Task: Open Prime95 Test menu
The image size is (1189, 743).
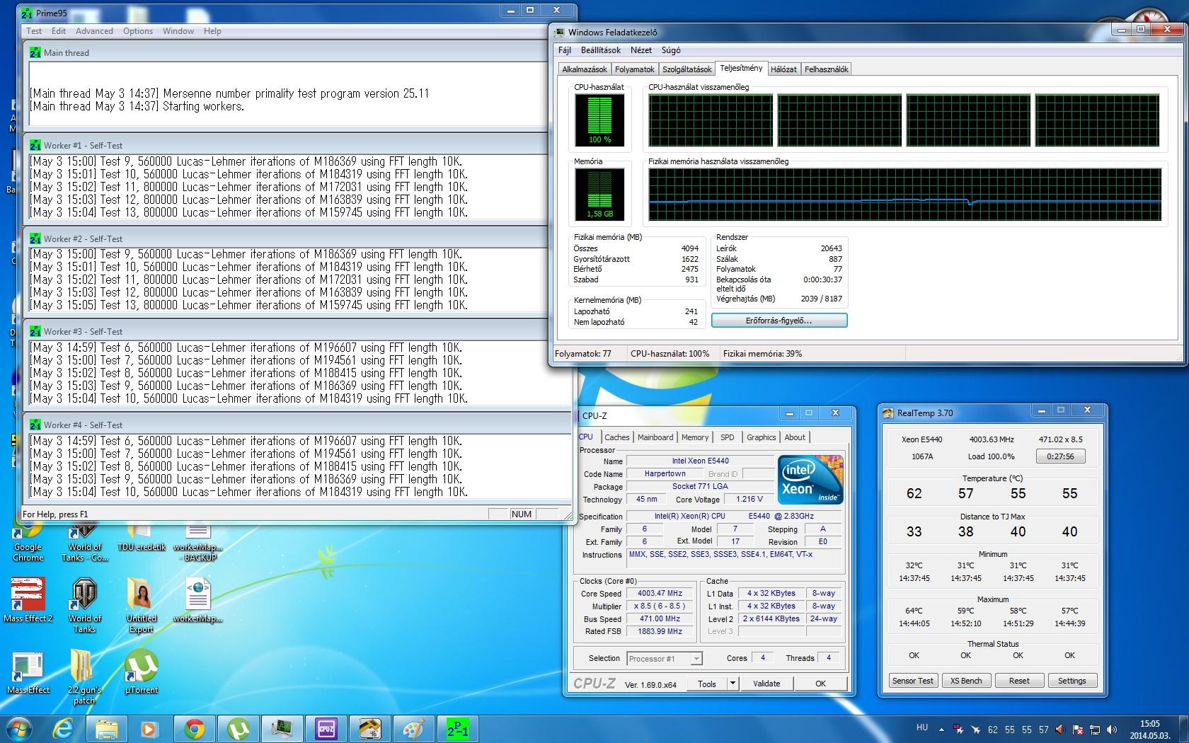Action: [x=34, y=31]
